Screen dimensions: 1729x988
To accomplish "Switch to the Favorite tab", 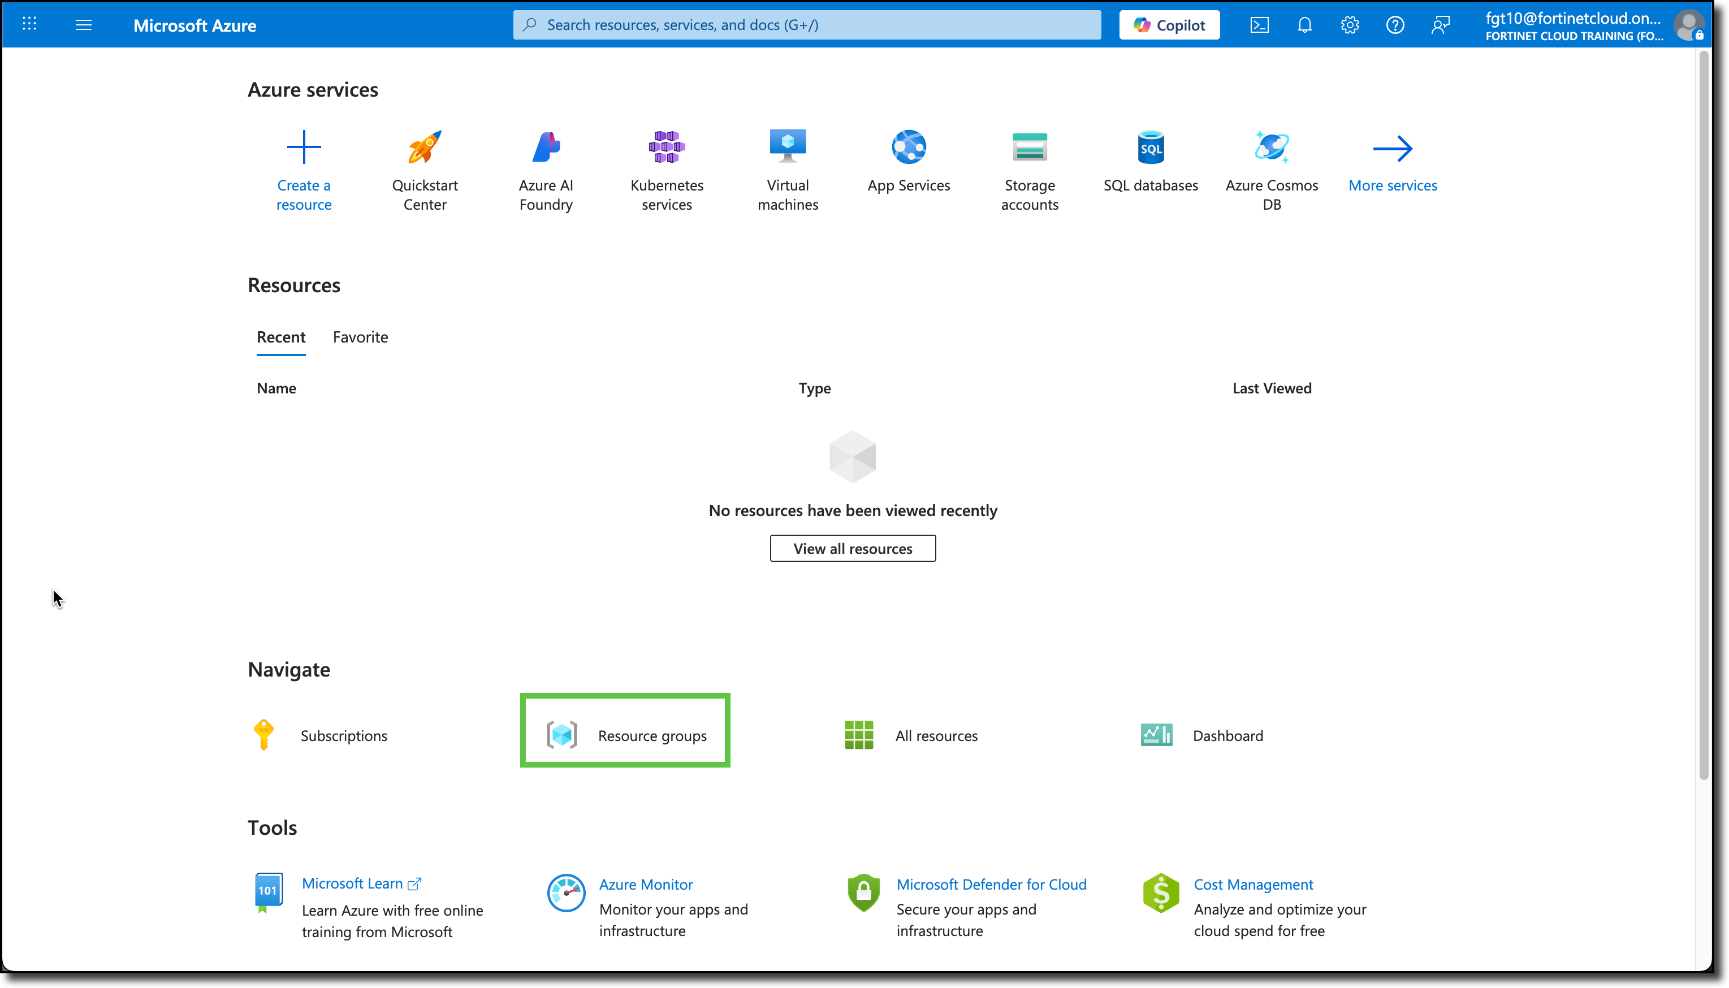I will tap(360, 336).
